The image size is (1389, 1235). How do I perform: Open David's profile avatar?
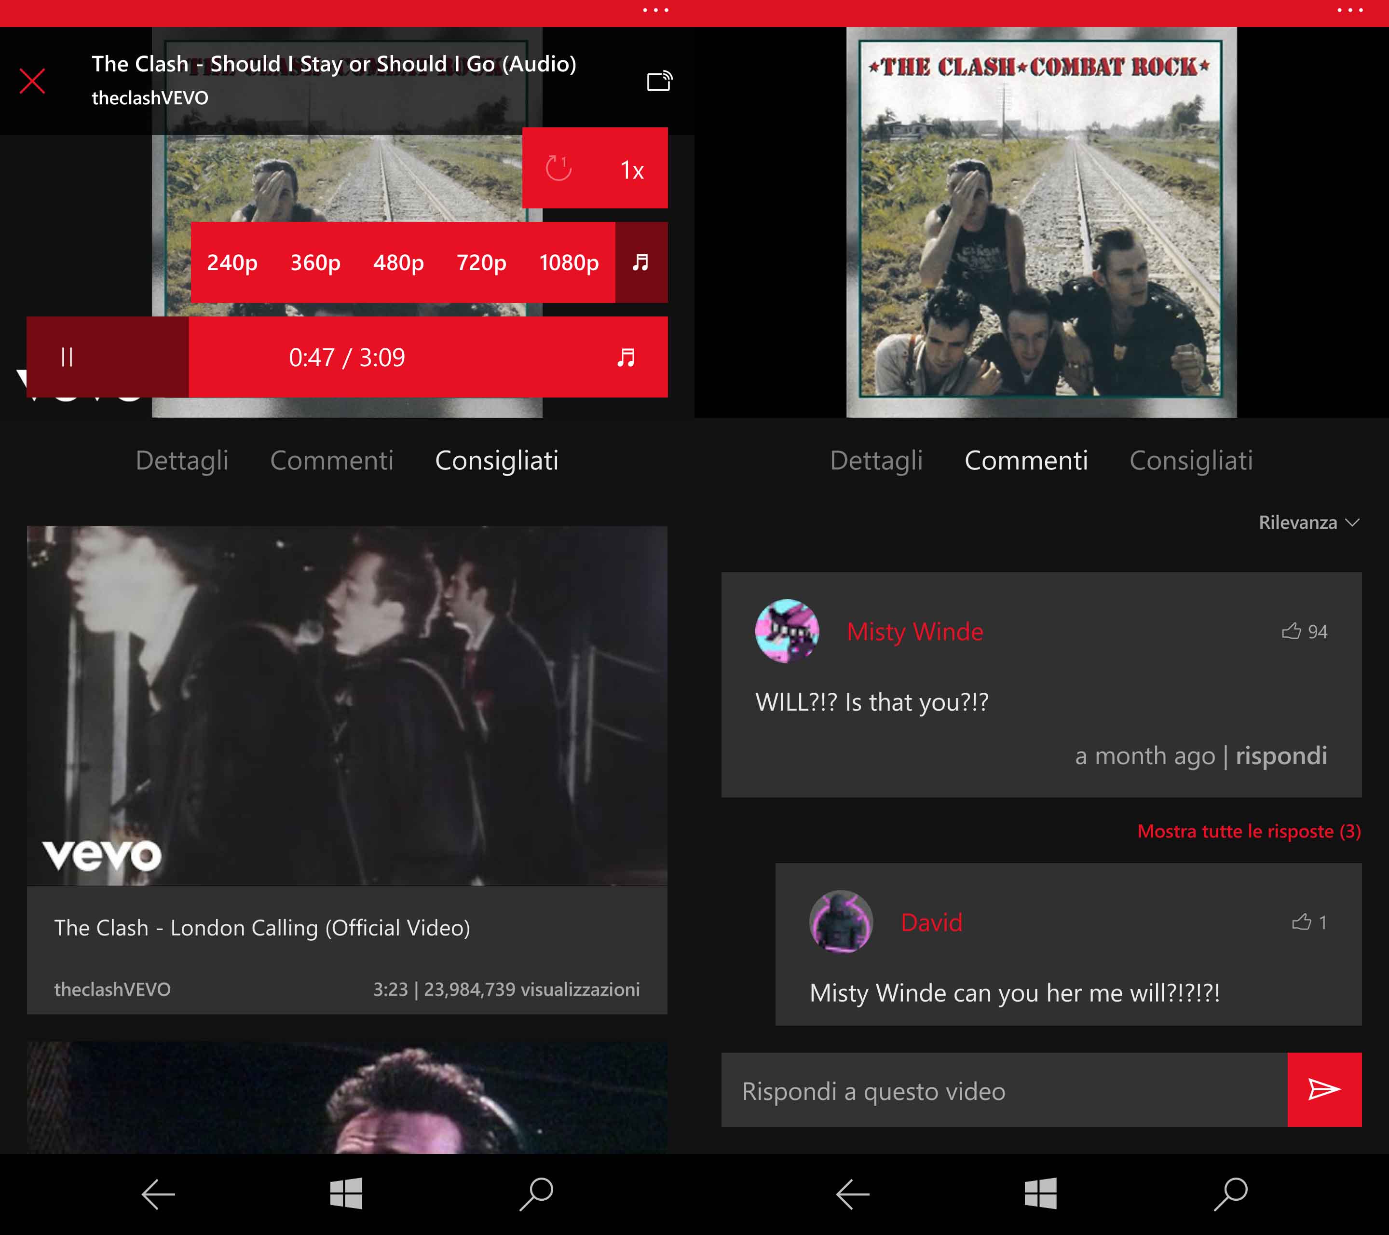(x=841, y=922)
